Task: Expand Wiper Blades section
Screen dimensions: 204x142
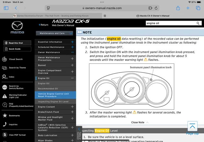Action: pyautogui.click(x=72, y=140)
